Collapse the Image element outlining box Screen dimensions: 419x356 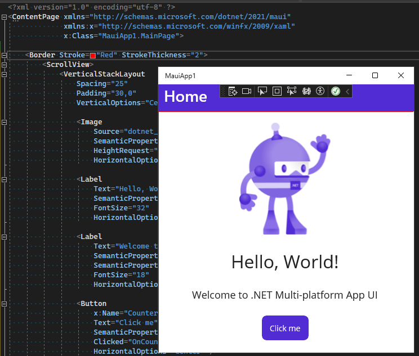[4, 122]
